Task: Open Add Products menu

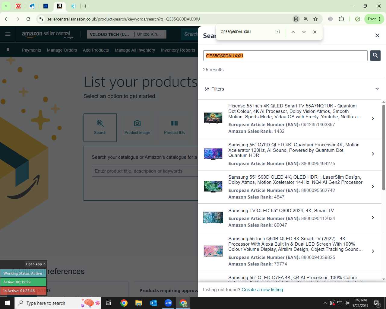Action: pos(96,50)
